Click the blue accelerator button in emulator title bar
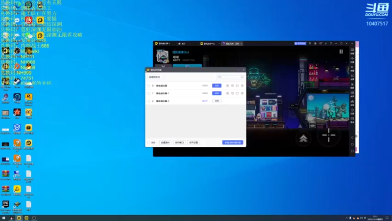The image size is (392, 221). click(300, 43)
